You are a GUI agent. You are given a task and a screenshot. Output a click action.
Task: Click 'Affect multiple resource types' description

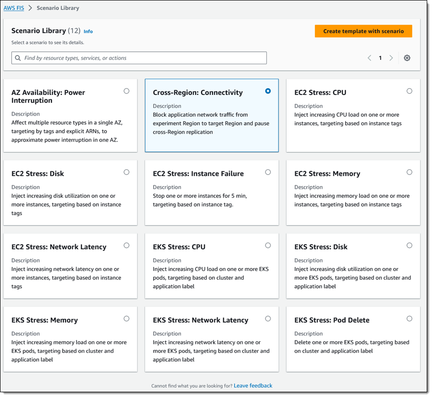[67, 131]
